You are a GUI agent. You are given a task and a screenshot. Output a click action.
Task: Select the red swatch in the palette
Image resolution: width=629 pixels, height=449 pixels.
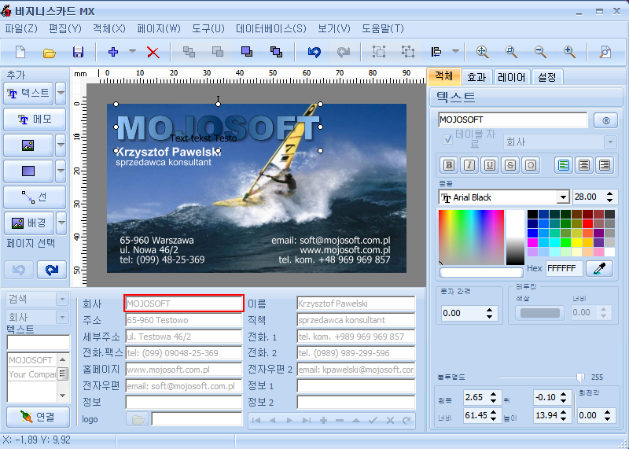(587, 223)
